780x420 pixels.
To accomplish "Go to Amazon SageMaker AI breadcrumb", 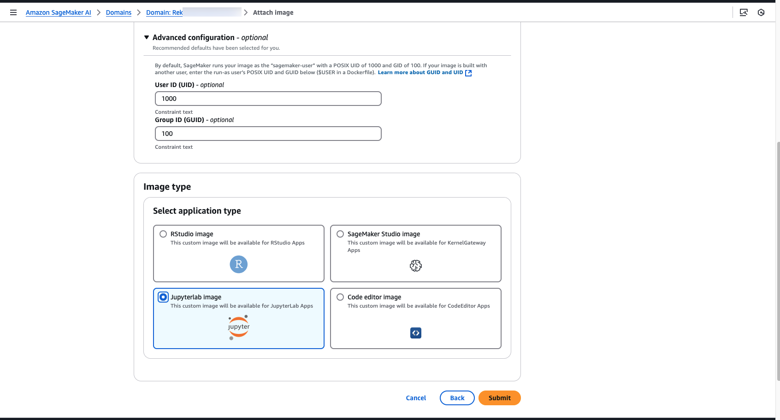I will [x=59, y=12].
